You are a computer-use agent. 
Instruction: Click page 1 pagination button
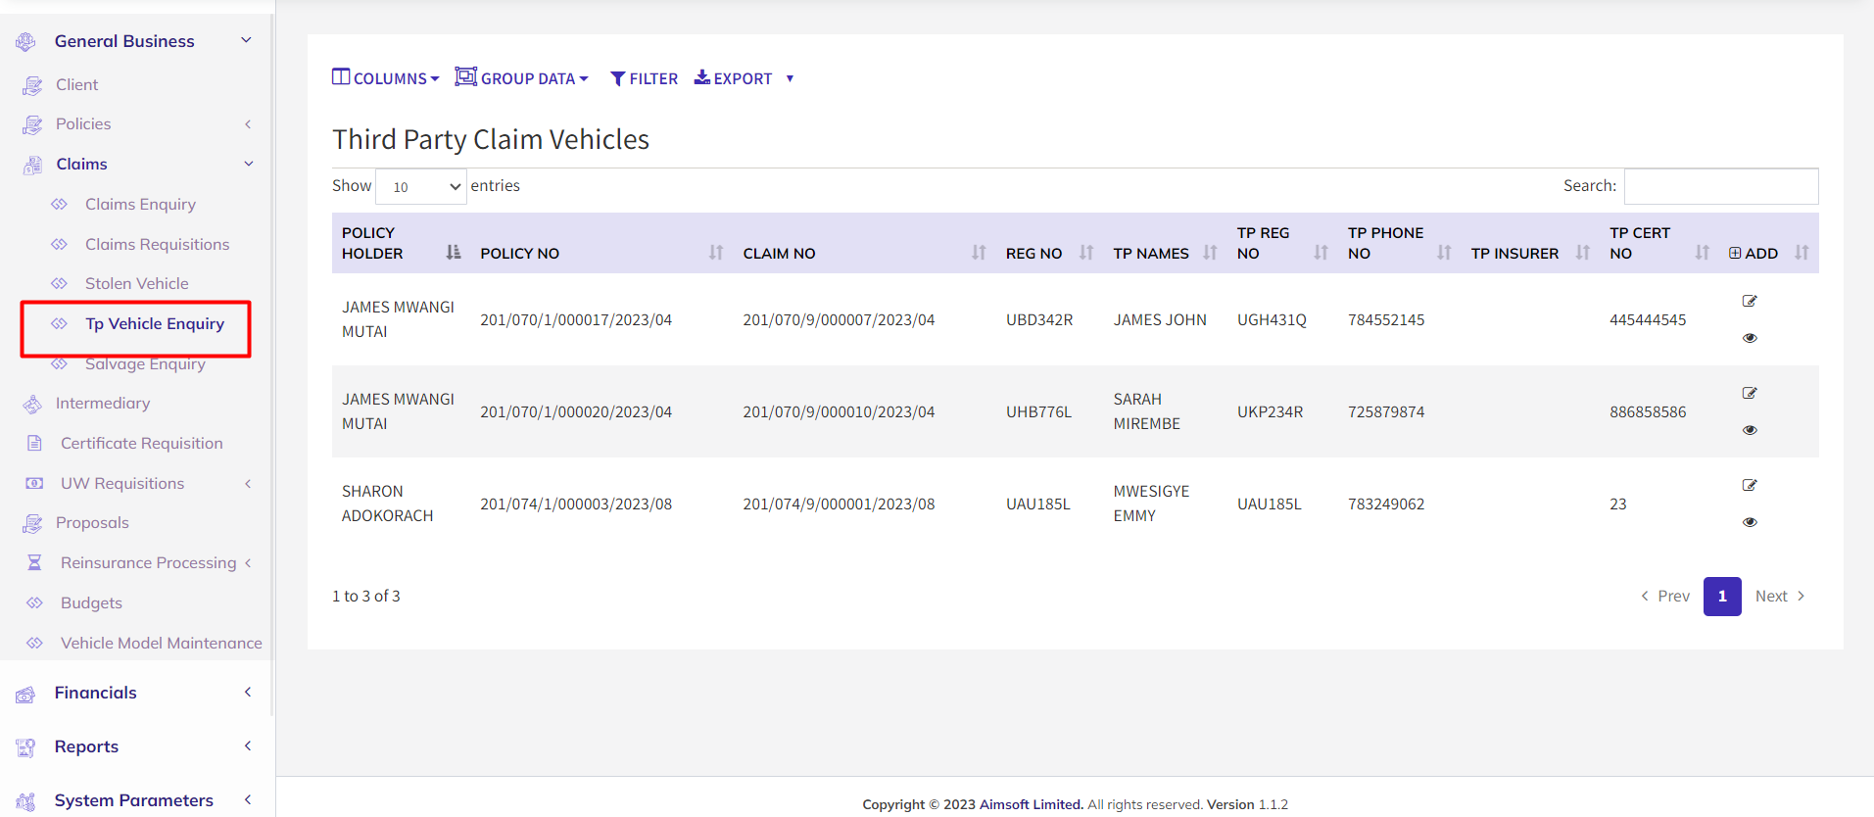coord(1721,596)
